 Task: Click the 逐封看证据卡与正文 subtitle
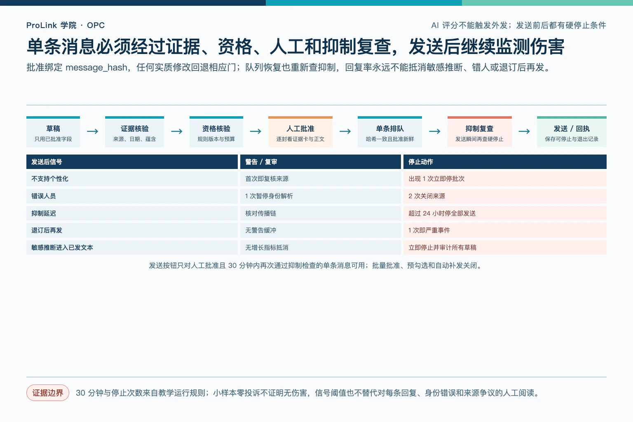(x=300, y=139)
